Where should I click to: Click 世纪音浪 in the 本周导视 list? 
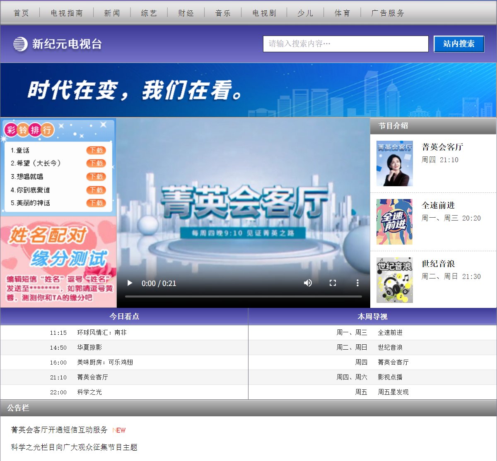point(390,348)
